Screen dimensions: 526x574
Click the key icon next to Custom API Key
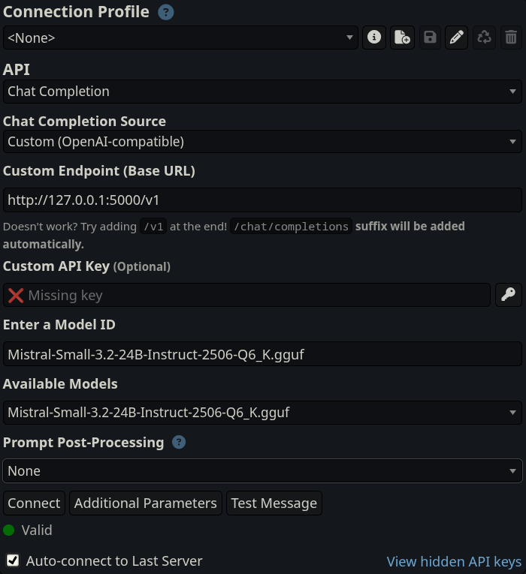tap(509, 295)
